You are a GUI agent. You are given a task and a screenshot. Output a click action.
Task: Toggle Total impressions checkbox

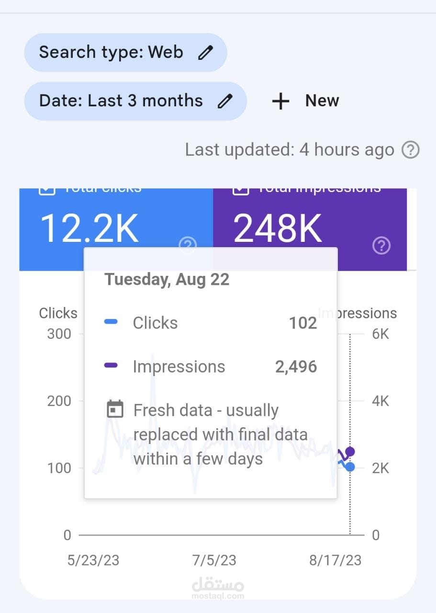(x=241, y=190)
